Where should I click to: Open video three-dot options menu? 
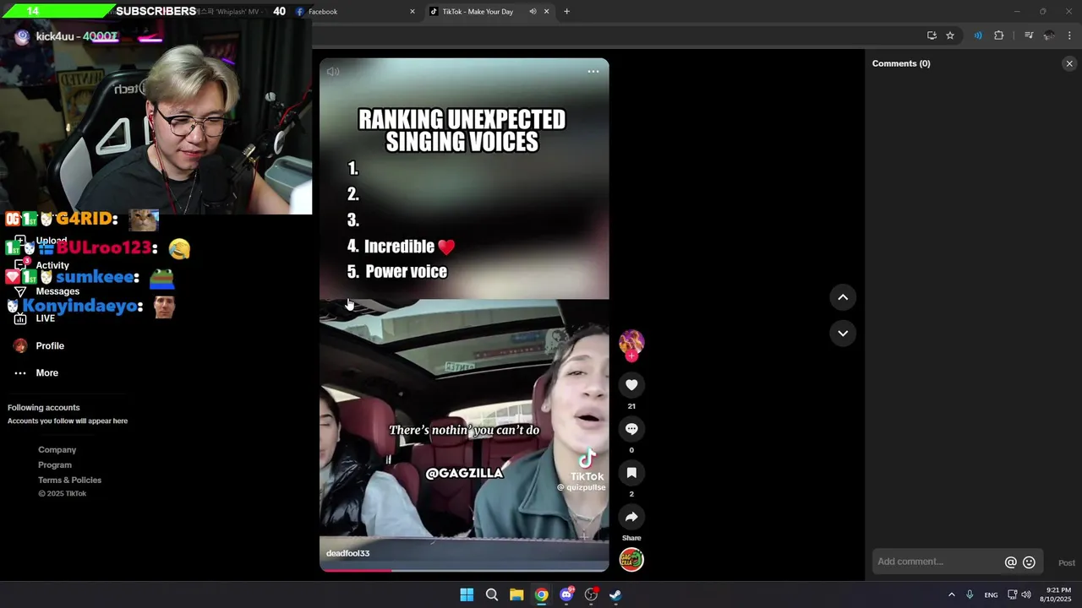(593, 72)
